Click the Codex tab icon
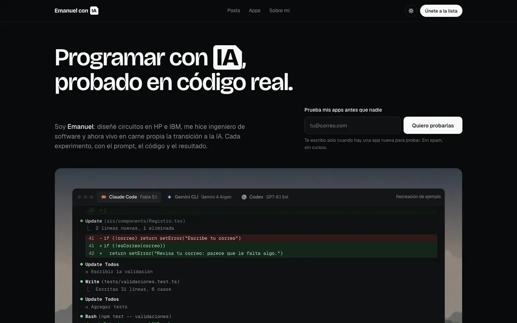This screenshot has width=517, height=323. [x=244, y=197]
